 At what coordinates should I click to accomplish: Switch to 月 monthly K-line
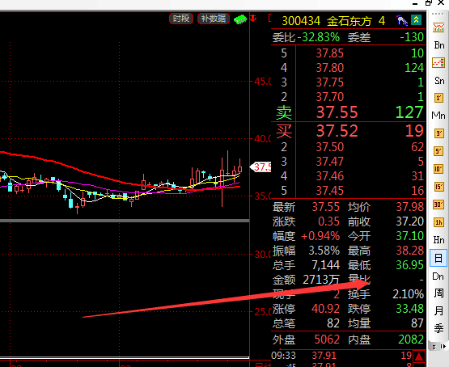[x=438, y=310]
